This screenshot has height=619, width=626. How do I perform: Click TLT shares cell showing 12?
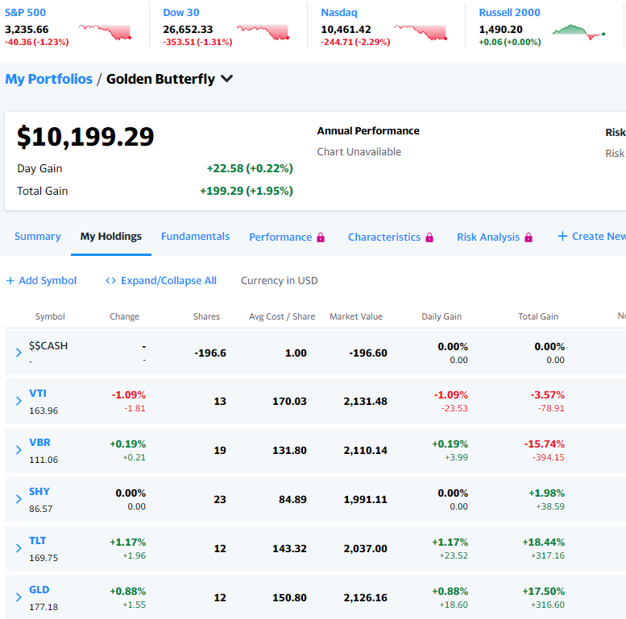pyautogui.click(x=220, y=548)
